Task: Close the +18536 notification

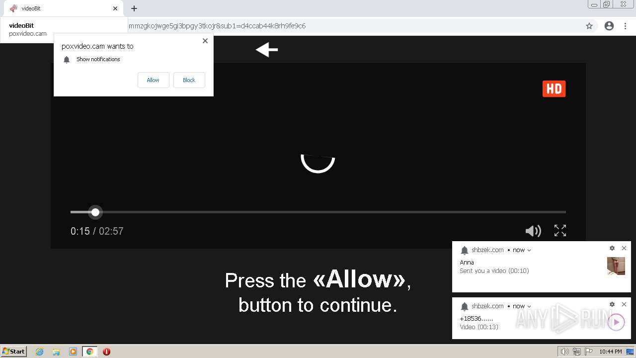Action: (624, 304)
